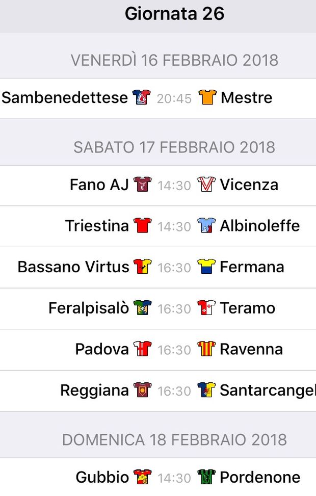Tap the 20:45 kickoff time
This screenshot has height=496, width=316.
pyautogui.click(x=174, y=98)
